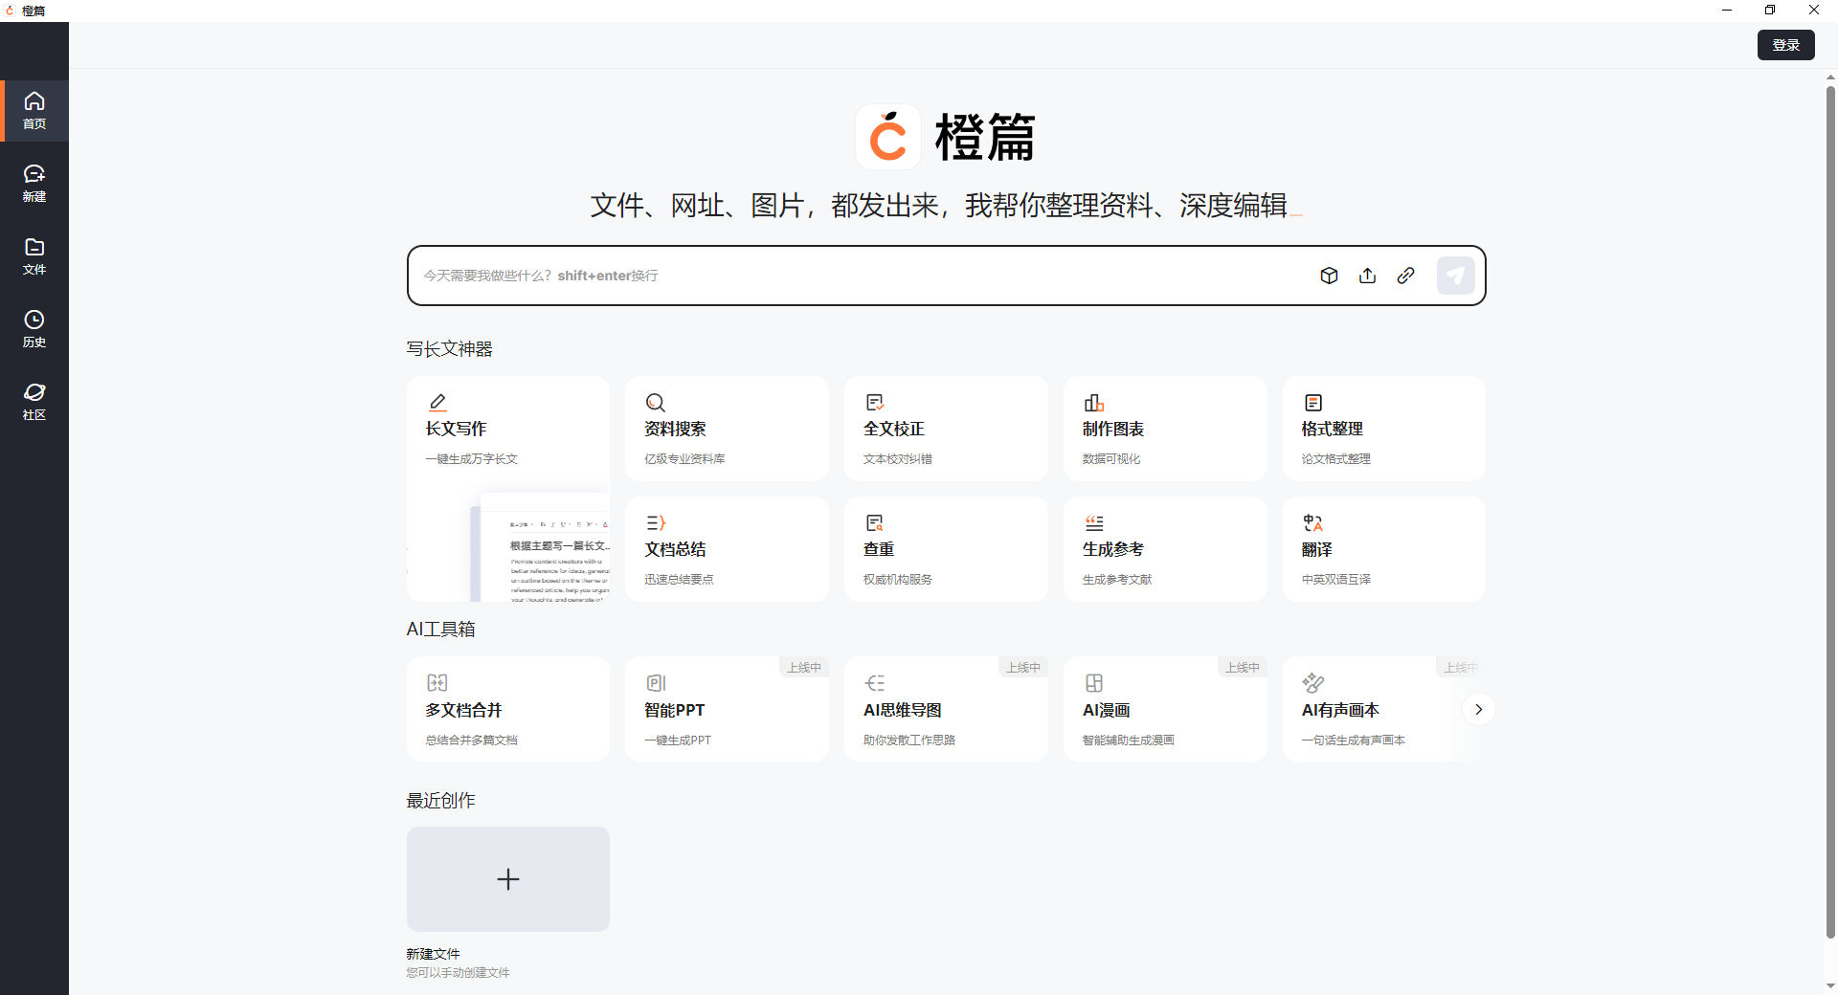Viewport: 1838px width, 995px height.
Task: Click the 生成参考 quotation icon
Action: pyautogui.click(x=1094, y=522)
